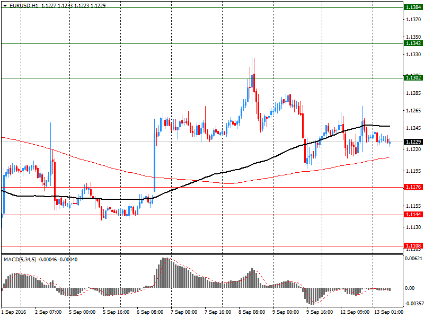Select the red 1.1176 support level label
Screen dimensions: 424x318
[413, 187]
